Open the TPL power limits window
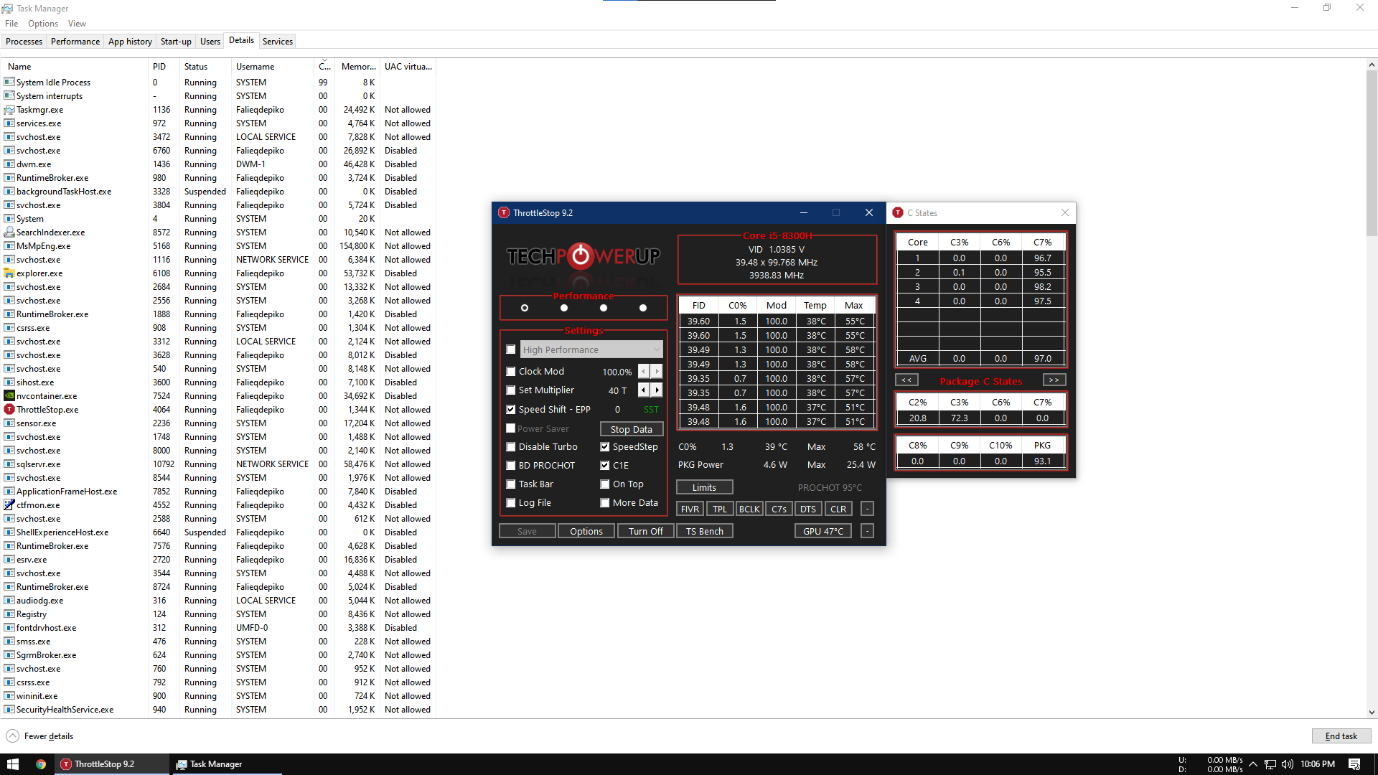1378x775 pixels. (720, 509)
